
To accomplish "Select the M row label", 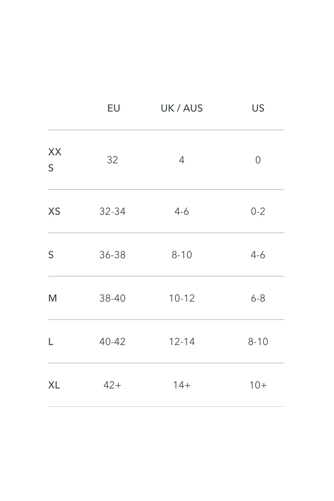I will click(52, 298).
